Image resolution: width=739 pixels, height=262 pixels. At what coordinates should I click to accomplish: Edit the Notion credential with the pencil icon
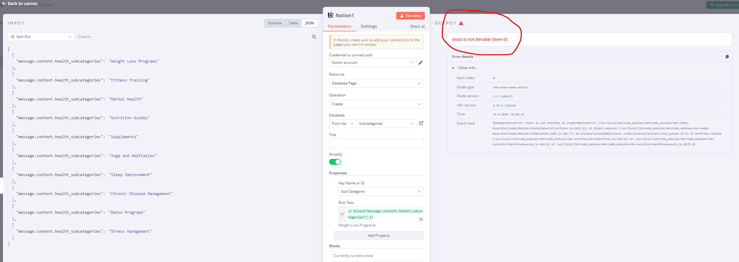421,63
